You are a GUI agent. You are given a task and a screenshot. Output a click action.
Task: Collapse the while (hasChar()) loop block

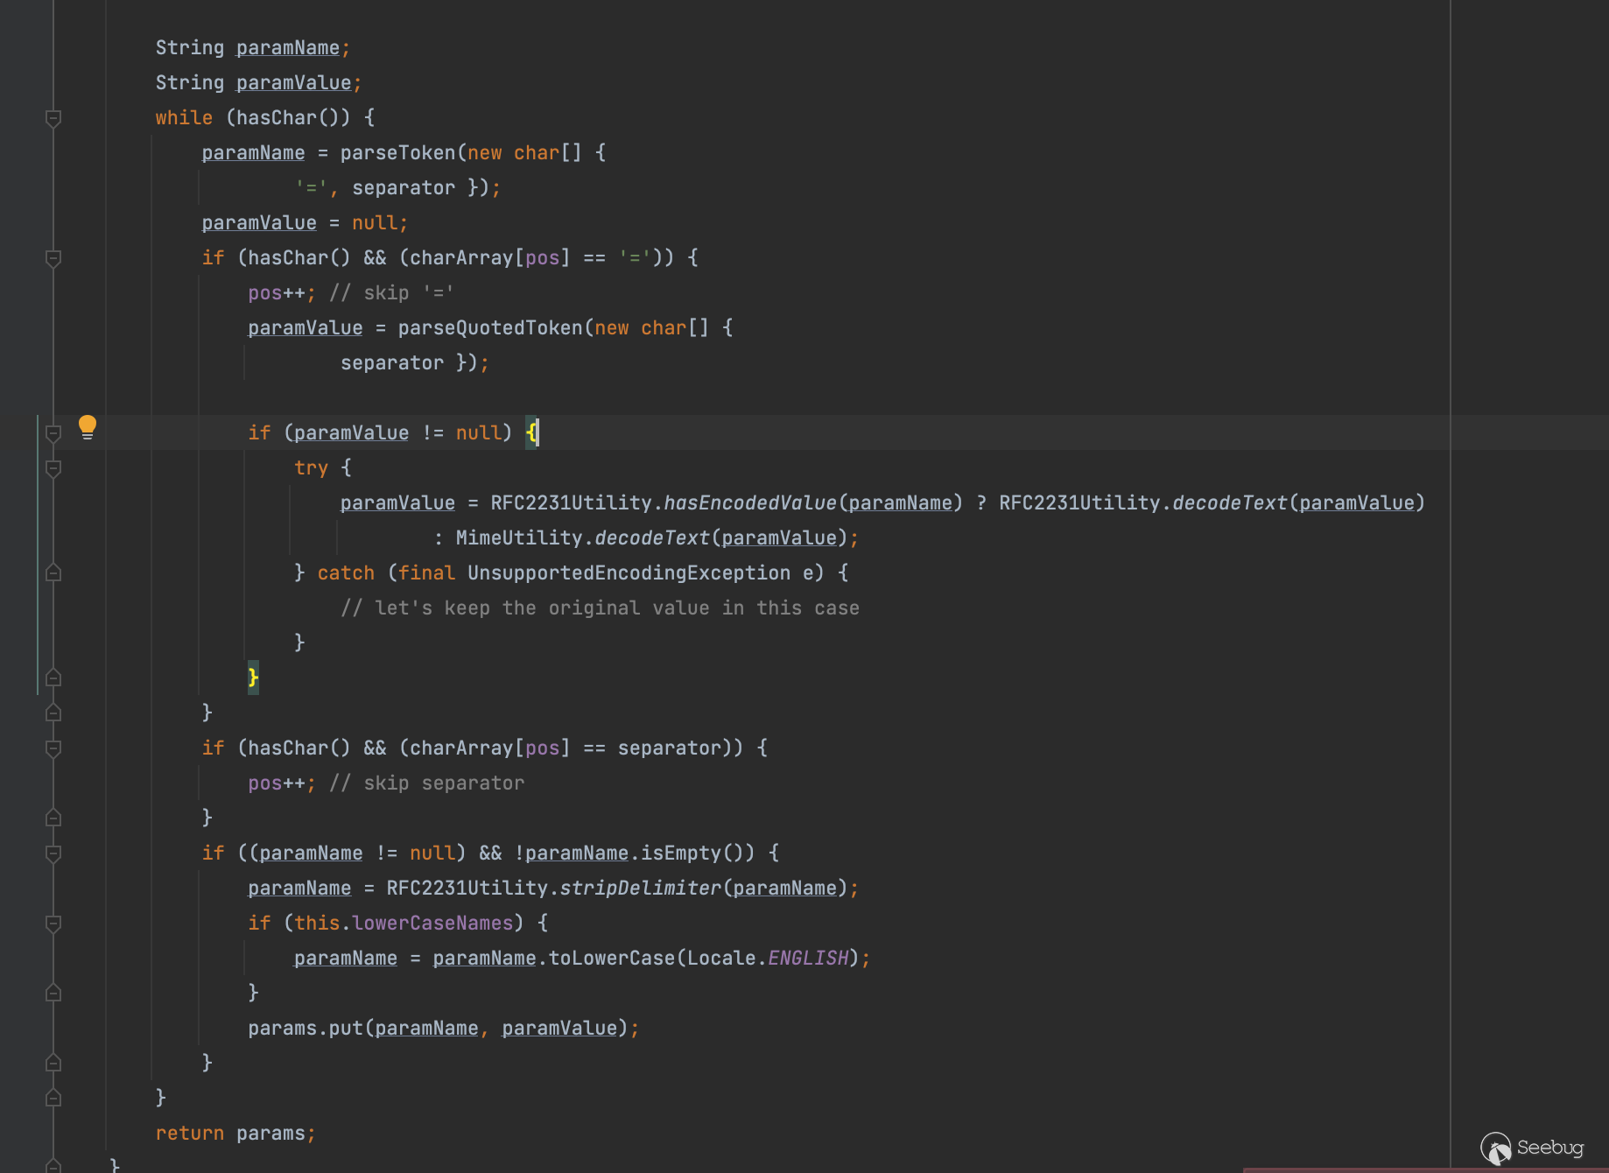click(53, 118)
